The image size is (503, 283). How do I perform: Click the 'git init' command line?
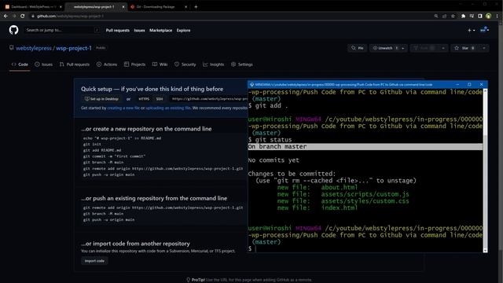[x=92, y=144]
